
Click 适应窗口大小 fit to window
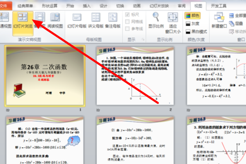(x=173, y=23)
